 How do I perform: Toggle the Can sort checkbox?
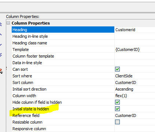117,69
